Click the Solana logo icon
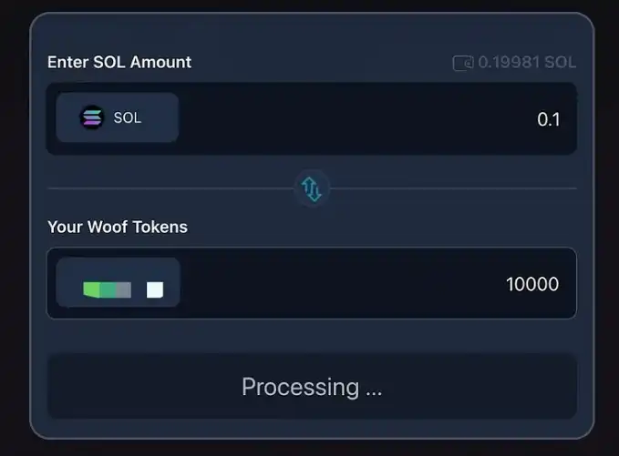619x456 pixels. pos(92,117)
